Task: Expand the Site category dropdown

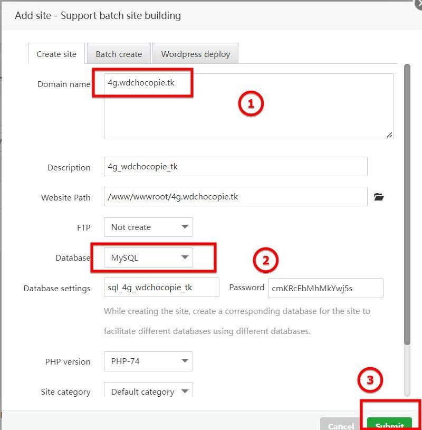Action: [148, 391]
